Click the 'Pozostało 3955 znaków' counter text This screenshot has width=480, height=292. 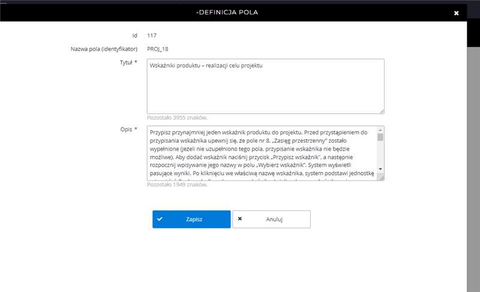point(177,118)
